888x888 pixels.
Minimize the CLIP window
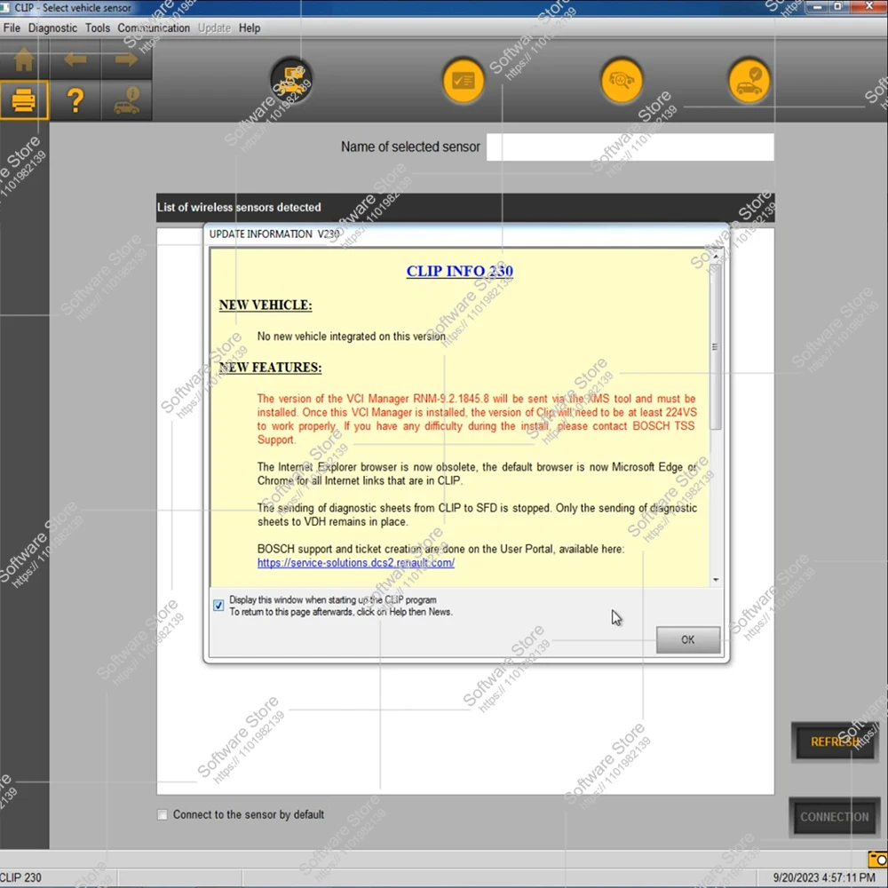(x=817, y=7)
